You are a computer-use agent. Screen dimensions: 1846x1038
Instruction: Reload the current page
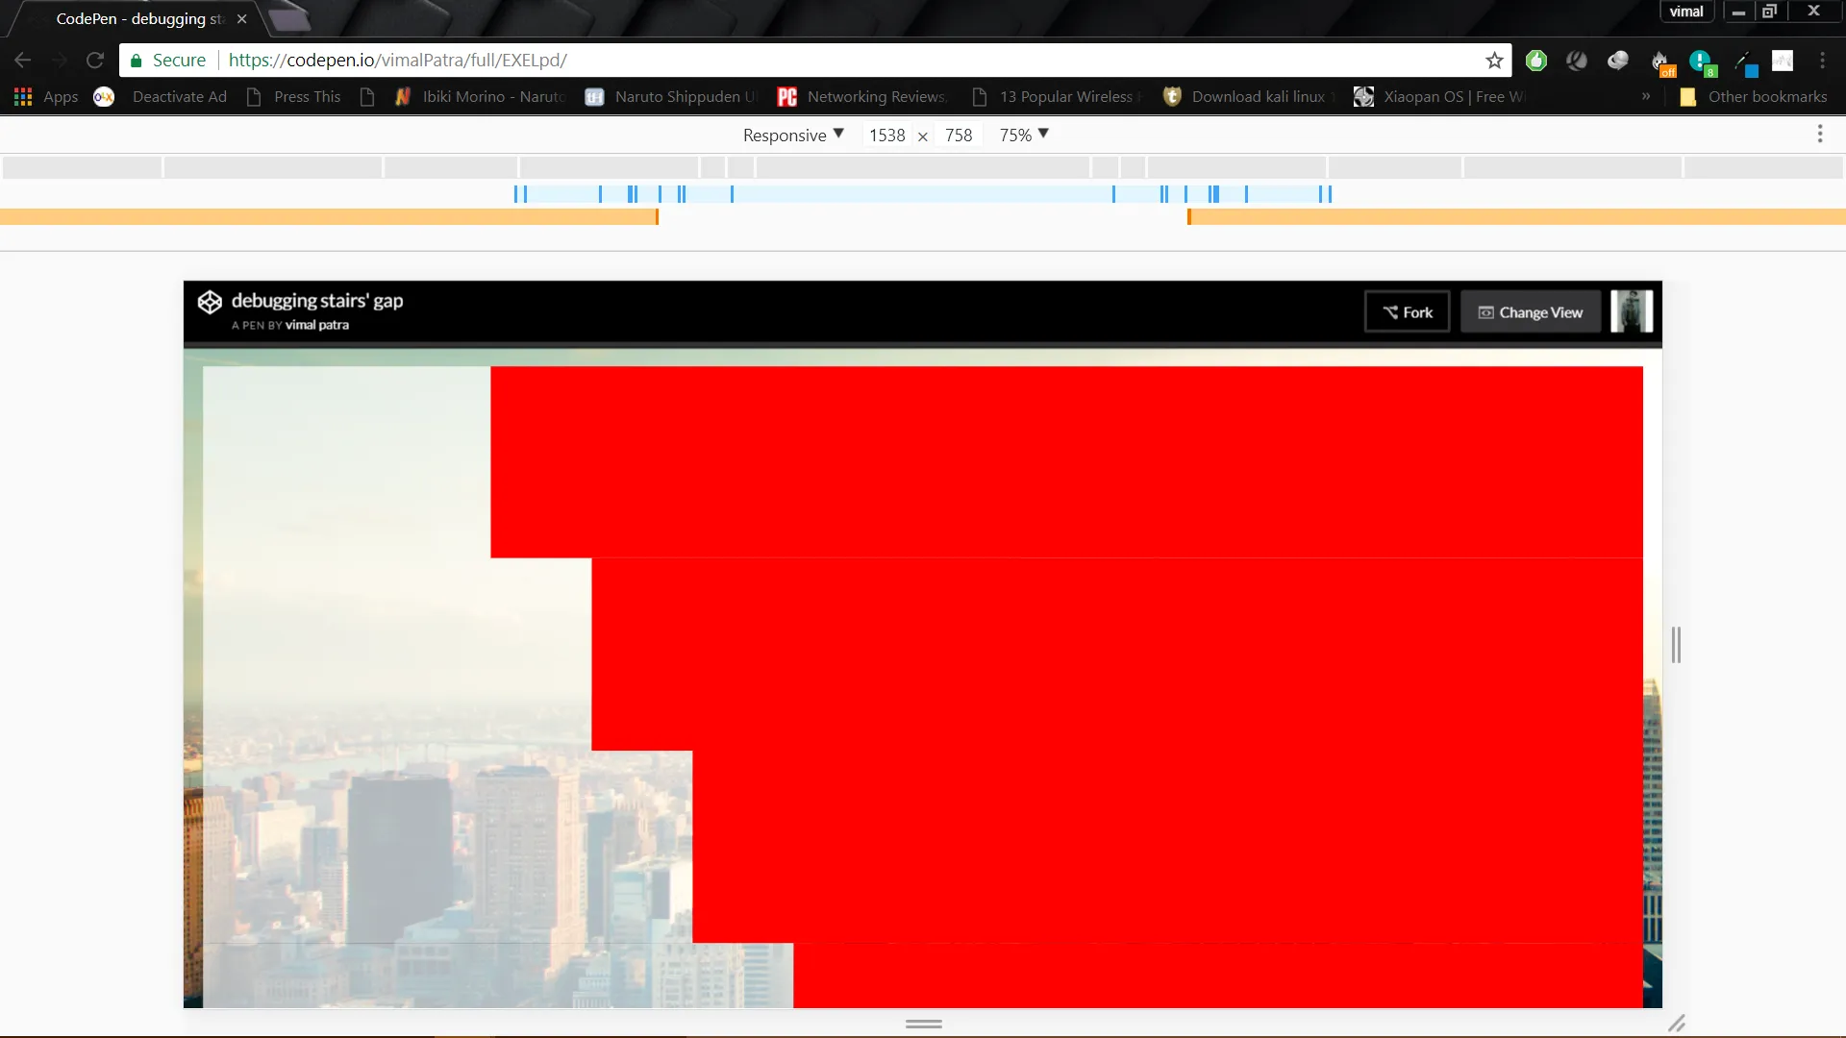tap(94, 61)
